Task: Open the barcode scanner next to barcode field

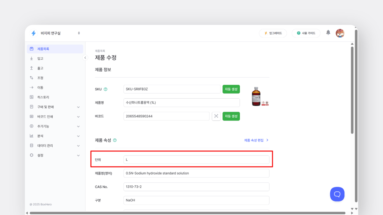Action: click(216, 116)
